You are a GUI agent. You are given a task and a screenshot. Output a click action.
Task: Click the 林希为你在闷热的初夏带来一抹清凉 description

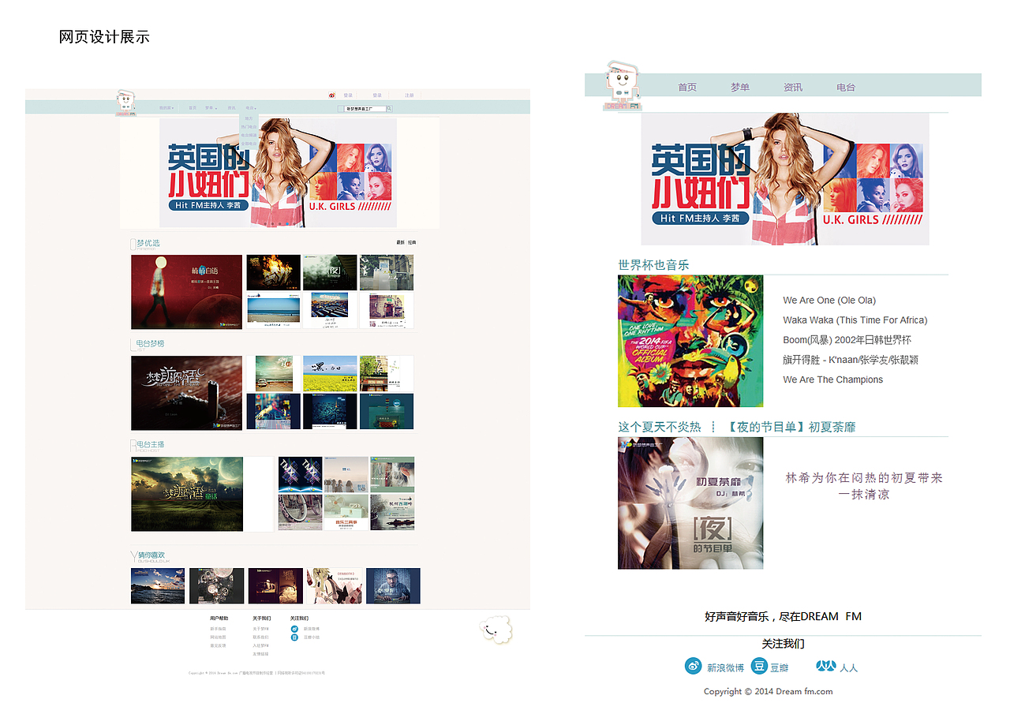pos(864,486)
